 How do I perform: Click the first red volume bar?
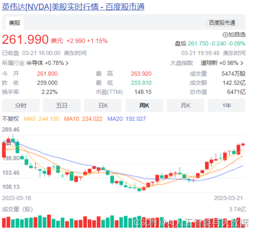[4, 223]
